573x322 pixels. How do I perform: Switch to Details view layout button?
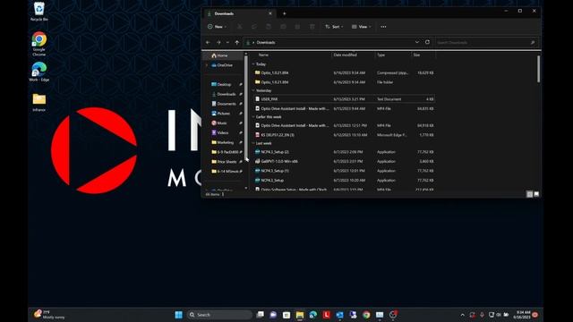(x=529, y=194)
